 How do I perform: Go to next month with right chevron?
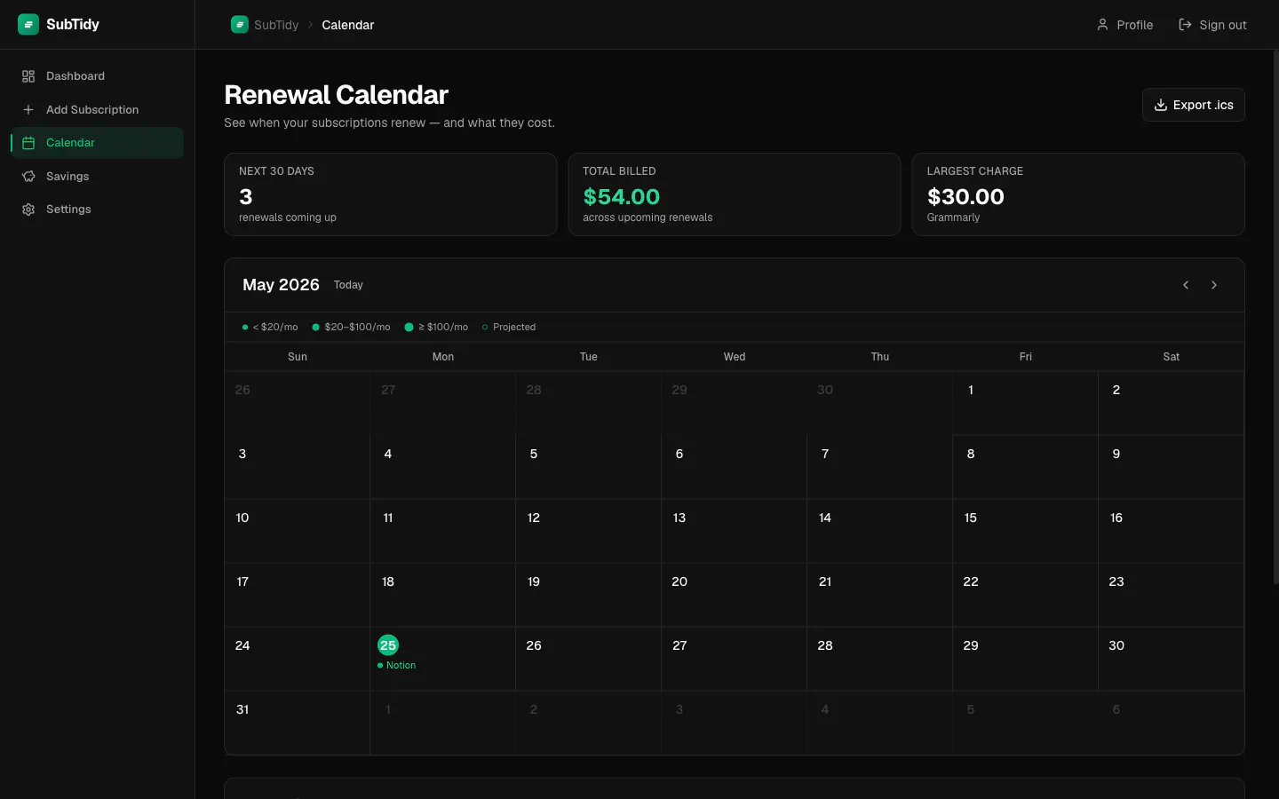click(x=1214, y=285)
